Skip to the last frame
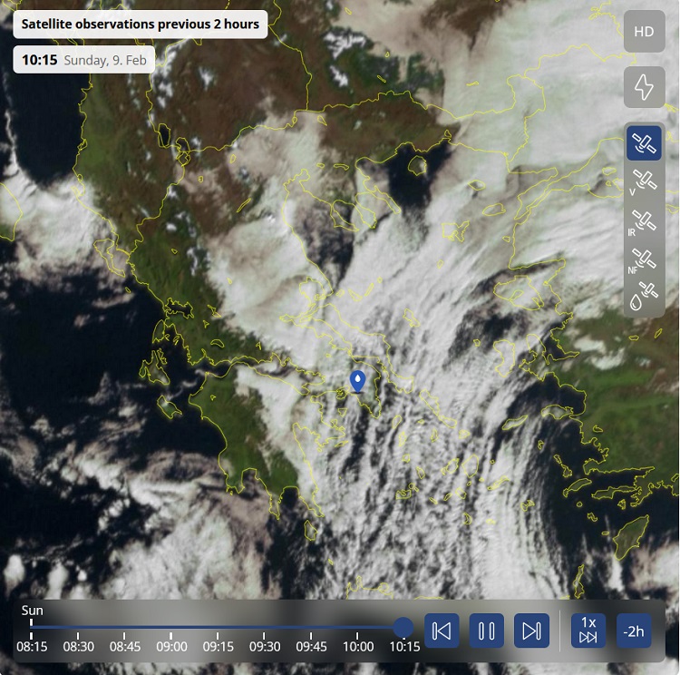The width and height of the screenshot is (680, 675). click(531, 631)
